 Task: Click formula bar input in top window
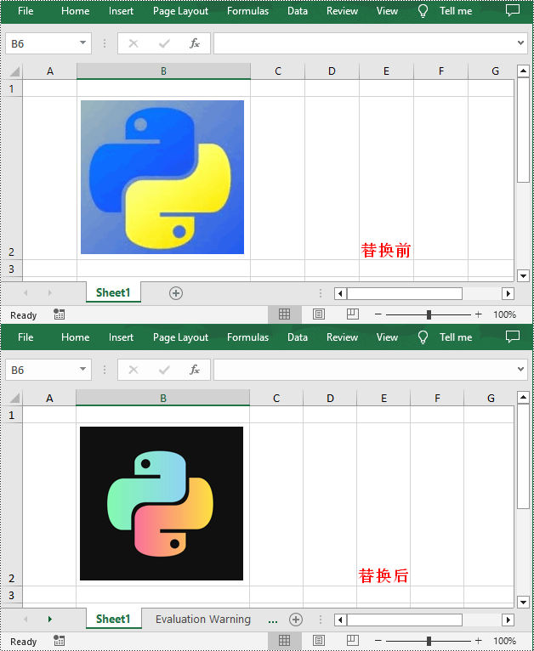(x=365, y=43)
